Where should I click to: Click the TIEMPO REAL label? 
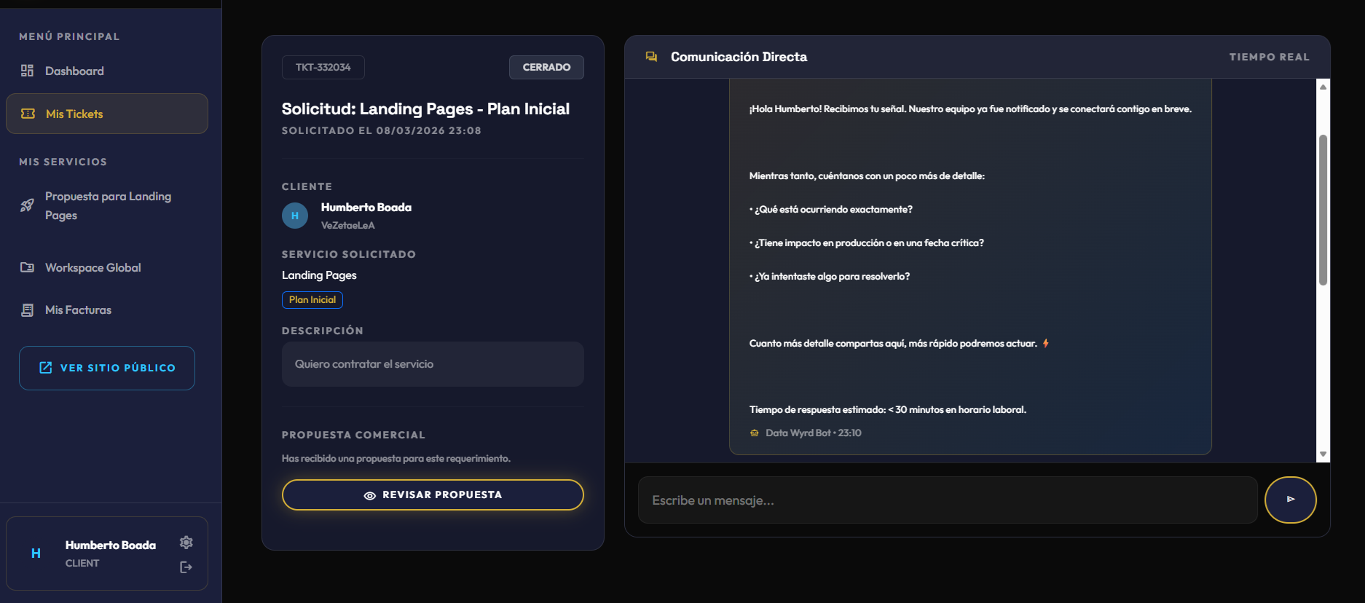click(1269, 57)
